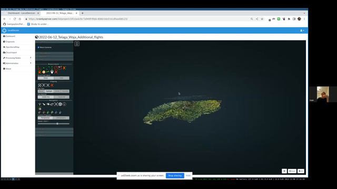Open a new browser tab
Viewport: 337px width, 189px height.
[x=82, y=13]
